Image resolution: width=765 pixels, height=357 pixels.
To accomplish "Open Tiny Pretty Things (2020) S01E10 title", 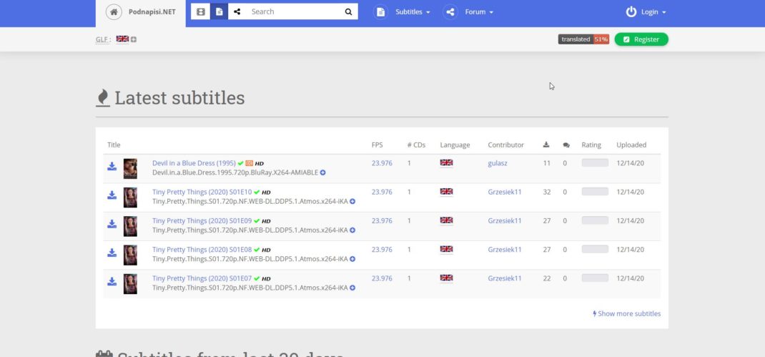I will pos(202,192).
